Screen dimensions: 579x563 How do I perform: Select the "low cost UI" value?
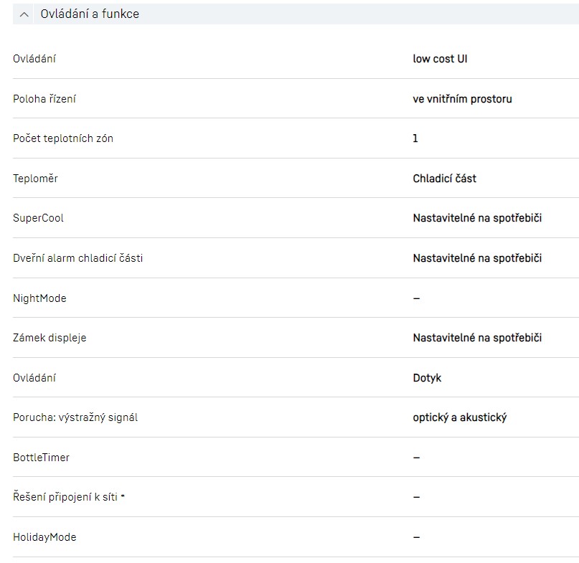440,59
